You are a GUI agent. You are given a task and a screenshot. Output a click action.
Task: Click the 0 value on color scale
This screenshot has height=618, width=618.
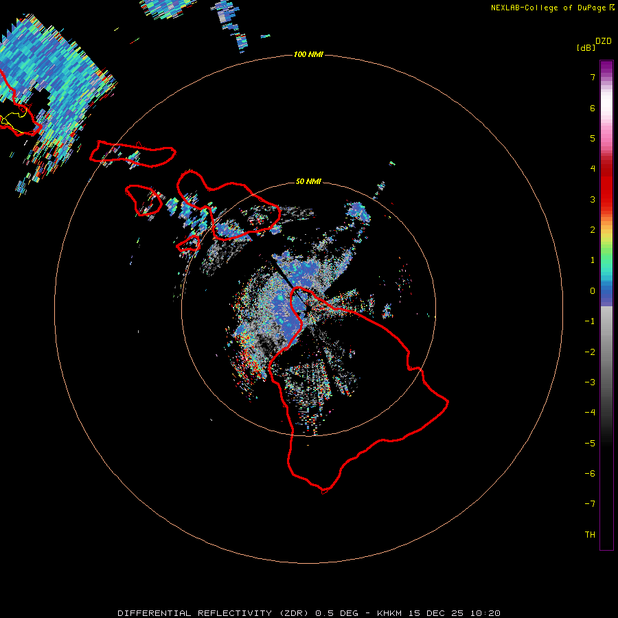(593, 291)
